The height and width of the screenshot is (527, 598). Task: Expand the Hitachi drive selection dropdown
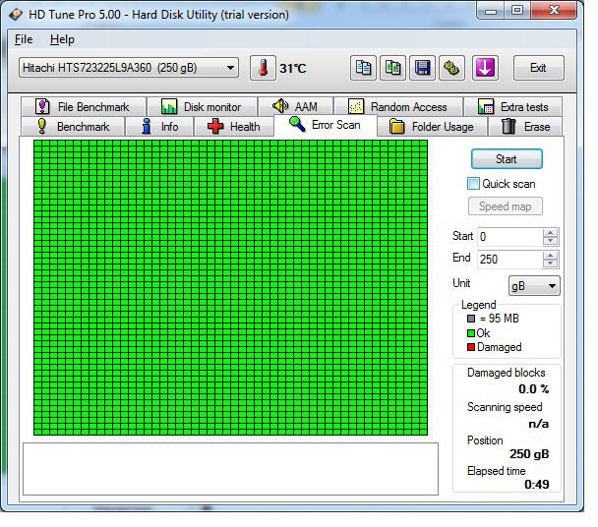230,68
